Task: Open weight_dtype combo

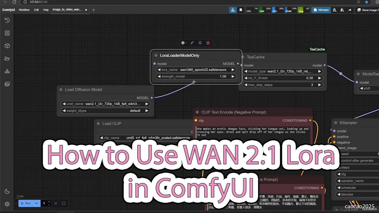Action: pos(105,111)
